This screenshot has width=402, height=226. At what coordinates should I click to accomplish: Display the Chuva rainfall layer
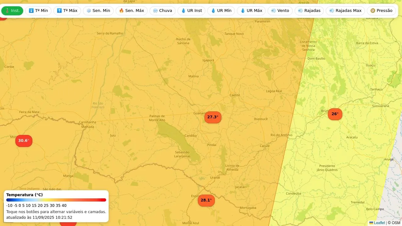tap(162, 11)
